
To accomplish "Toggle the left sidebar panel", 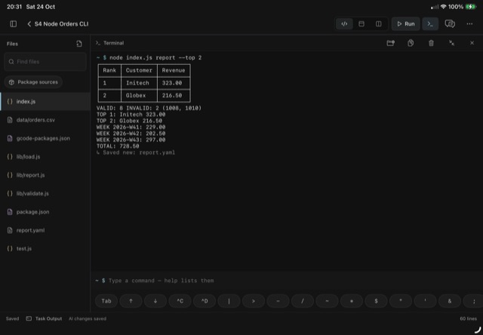I will point(14,24).
